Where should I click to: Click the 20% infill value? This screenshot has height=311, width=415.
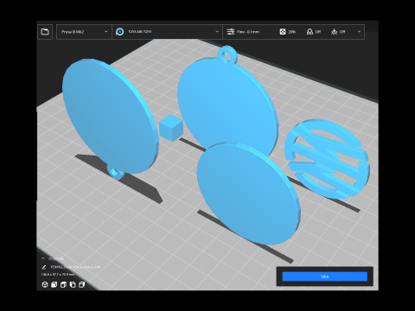291,32
